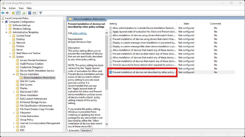Select Enhanced Storage Access tree item
The width and height of the screenshot is (245, 137).
(33, 102)
